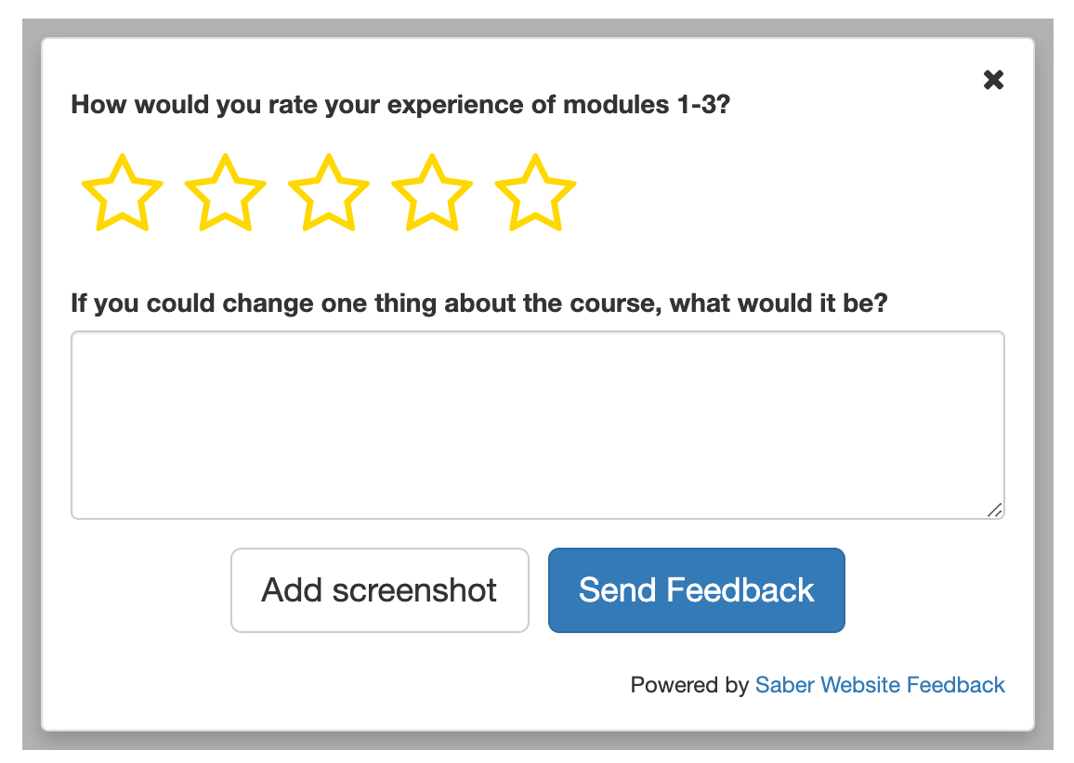Pick the lowest star on the rating scale
This screenshot has width=1074, height=763.
tap(122, 193)
